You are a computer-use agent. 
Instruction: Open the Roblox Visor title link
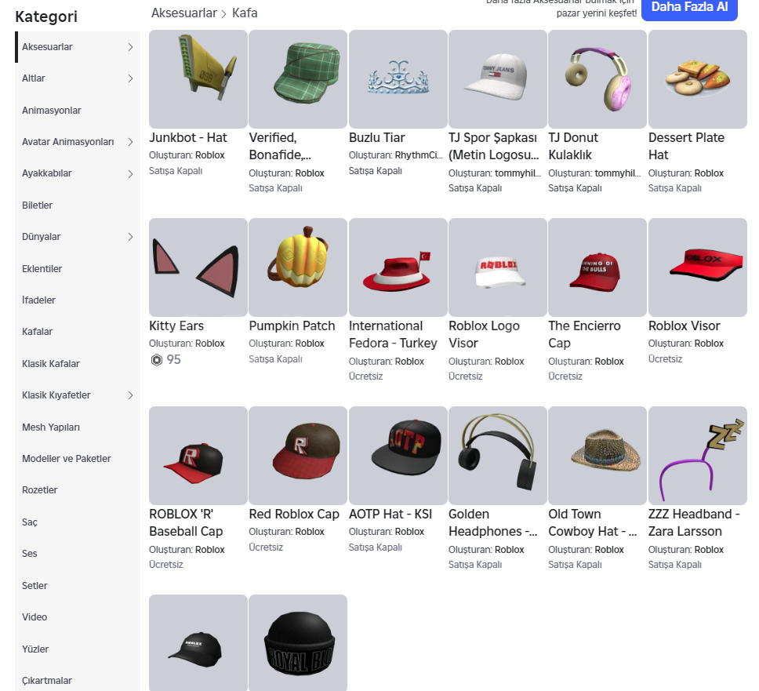684,325
